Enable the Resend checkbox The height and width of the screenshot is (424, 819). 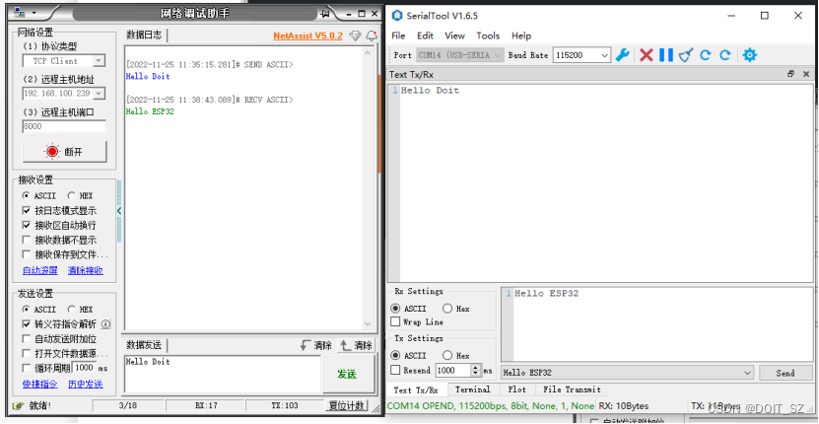click(x=395, y=370)
